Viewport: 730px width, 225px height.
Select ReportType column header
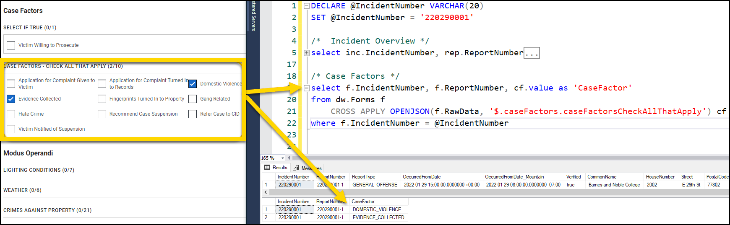click(375, 177)
